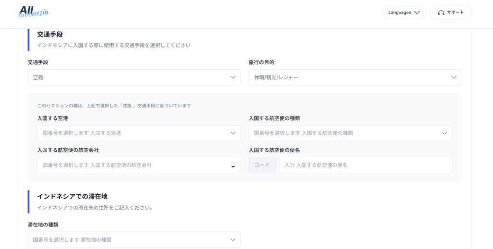This screenshot has height=249, width=493.
Task: Open the 入国する航空便の航空会社 dropdown
Action: 139,165
